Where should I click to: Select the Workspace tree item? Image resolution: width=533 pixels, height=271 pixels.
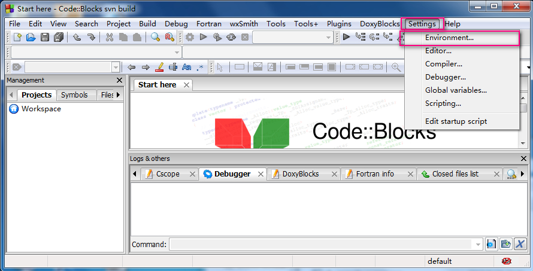click(x=41, y=109)
